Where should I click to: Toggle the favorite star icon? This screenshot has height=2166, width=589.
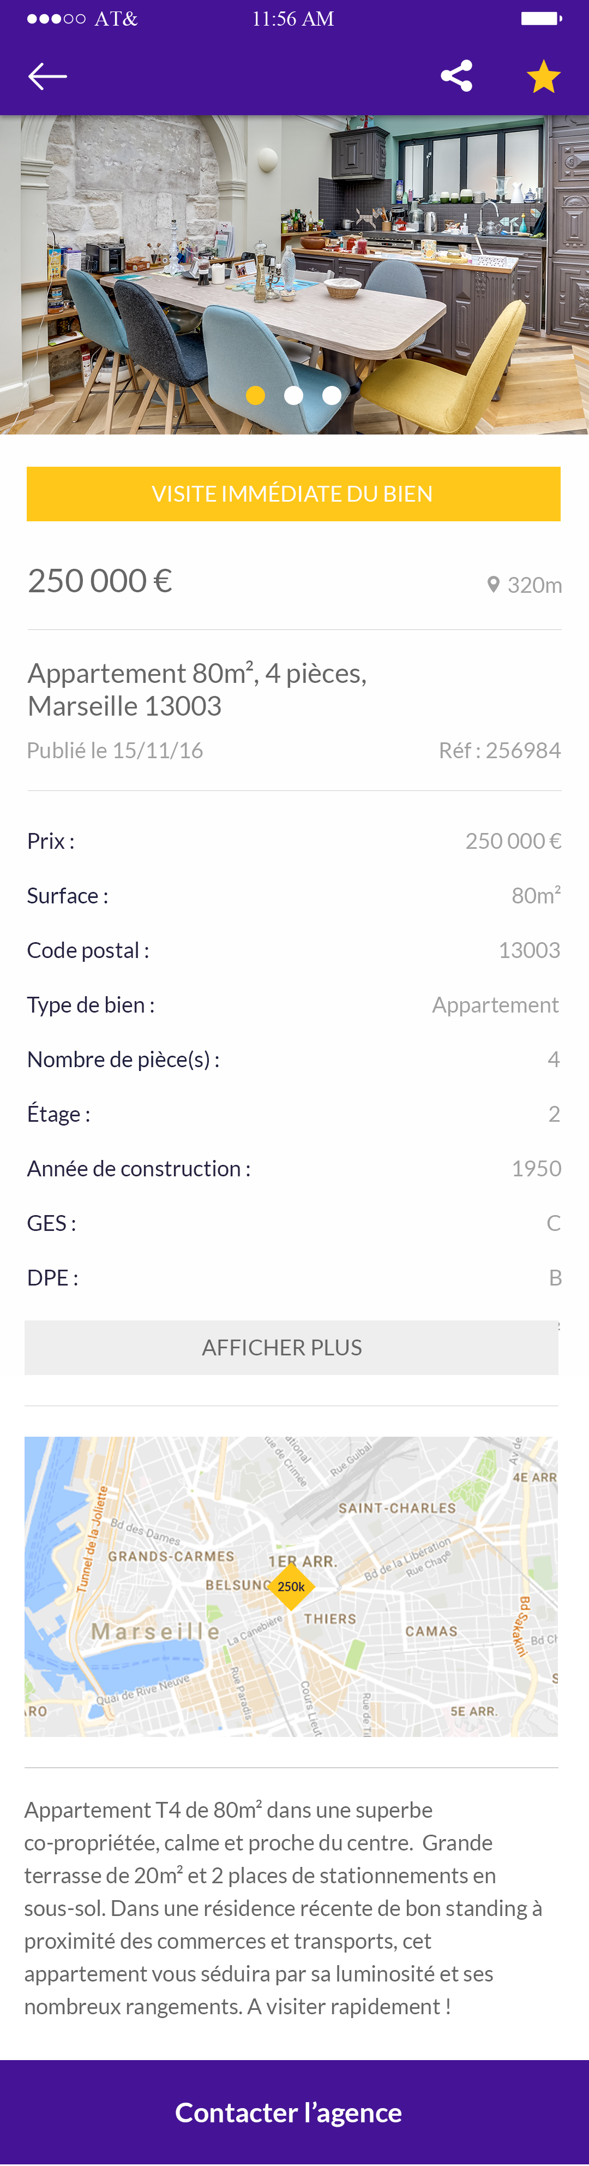(x=544, y=76)
